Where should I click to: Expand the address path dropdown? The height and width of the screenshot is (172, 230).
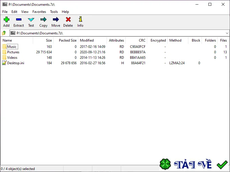(227, 33)
